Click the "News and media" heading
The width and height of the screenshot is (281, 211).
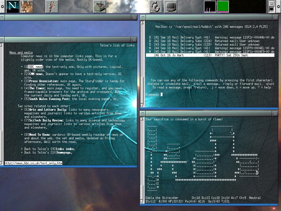tap(21, 52)
